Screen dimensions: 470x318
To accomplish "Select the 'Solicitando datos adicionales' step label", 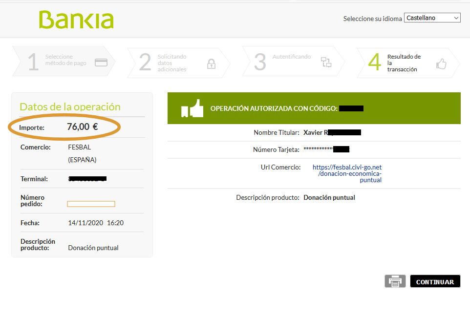I will (x=171, y=63).
